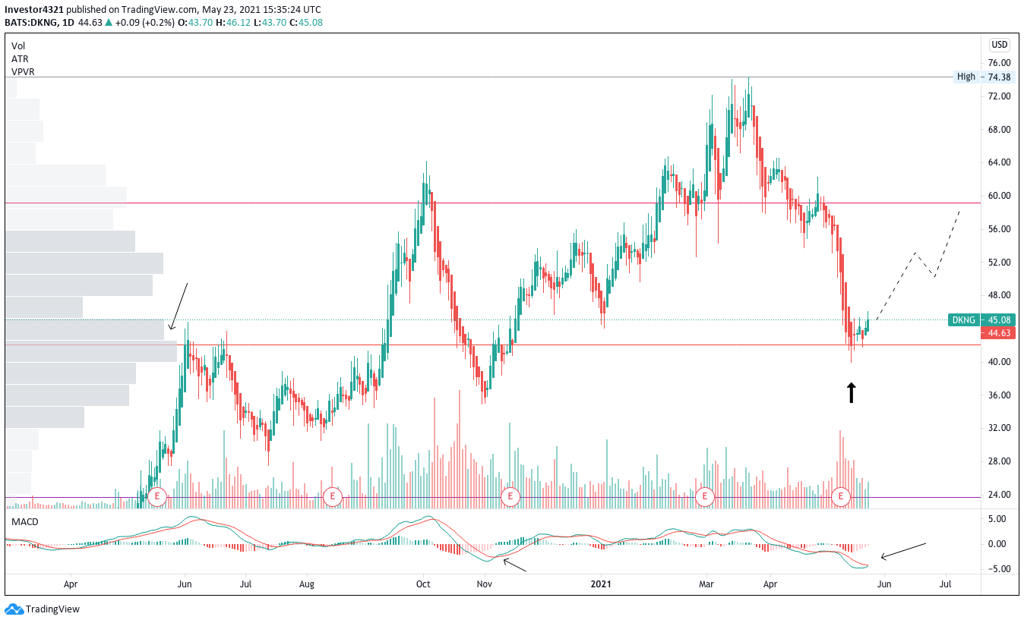Viewport: 1024px width, 623px height.
Task: Click the TradingView logo at the bottom
Action: coord(42,609)
